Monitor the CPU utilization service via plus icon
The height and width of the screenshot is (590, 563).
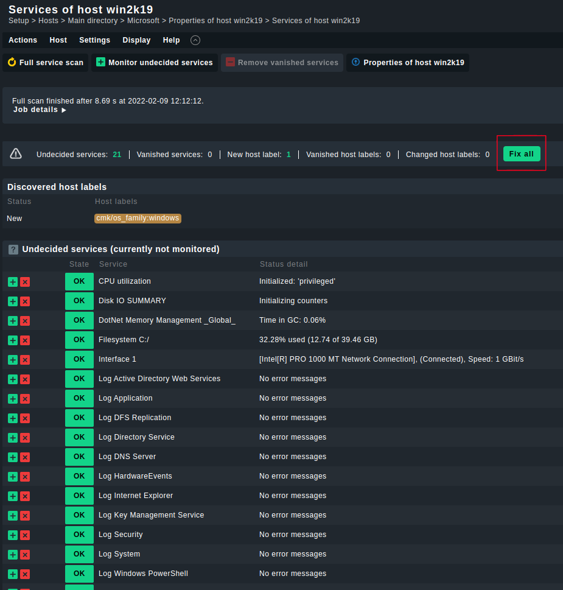pos(12,281)
